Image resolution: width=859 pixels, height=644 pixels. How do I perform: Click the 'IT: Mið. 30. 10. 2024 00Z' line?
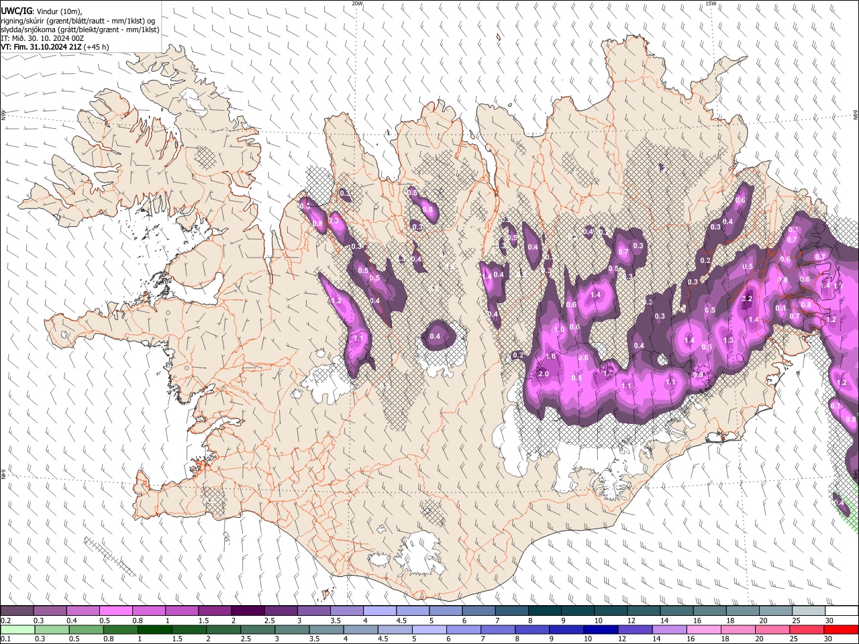[x=42, y=38]
